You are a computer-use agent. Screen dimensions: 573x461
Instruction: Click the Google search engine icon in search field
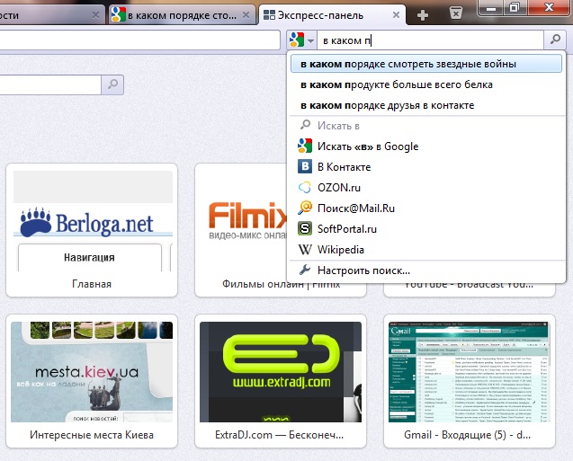tap(297, 40)
